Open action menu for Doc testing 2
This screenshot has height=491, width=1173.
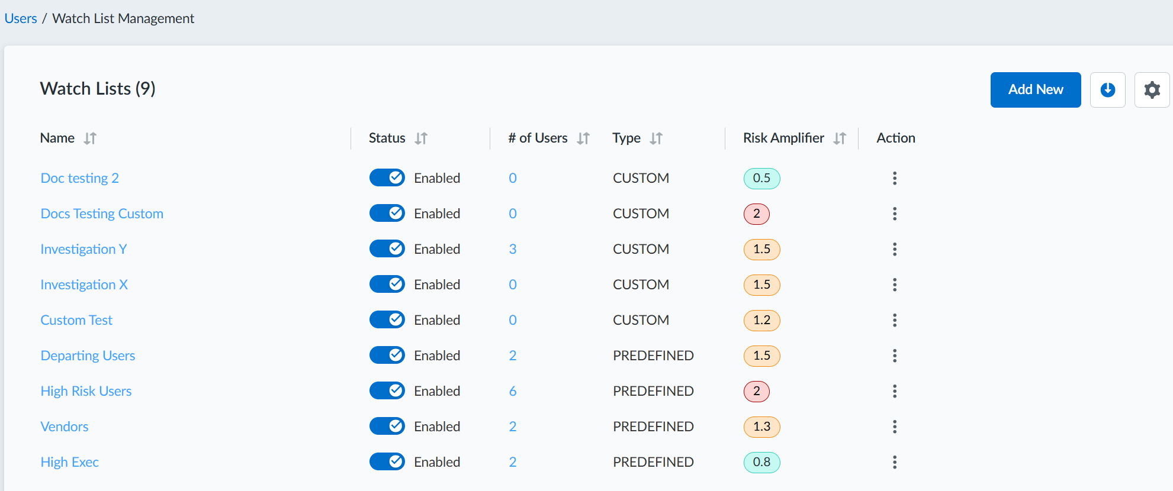[x=895, y=178]
